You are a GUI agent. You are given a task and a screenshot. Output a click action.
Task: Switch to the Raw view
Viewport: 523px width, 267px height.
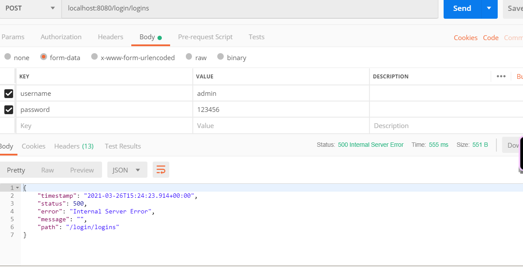click(x=48, y=170)
